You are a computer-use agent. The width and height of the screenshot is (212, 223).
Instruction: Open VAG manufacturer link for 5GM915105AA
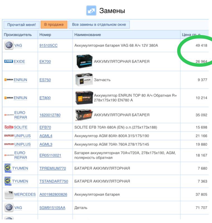(18, 208)
